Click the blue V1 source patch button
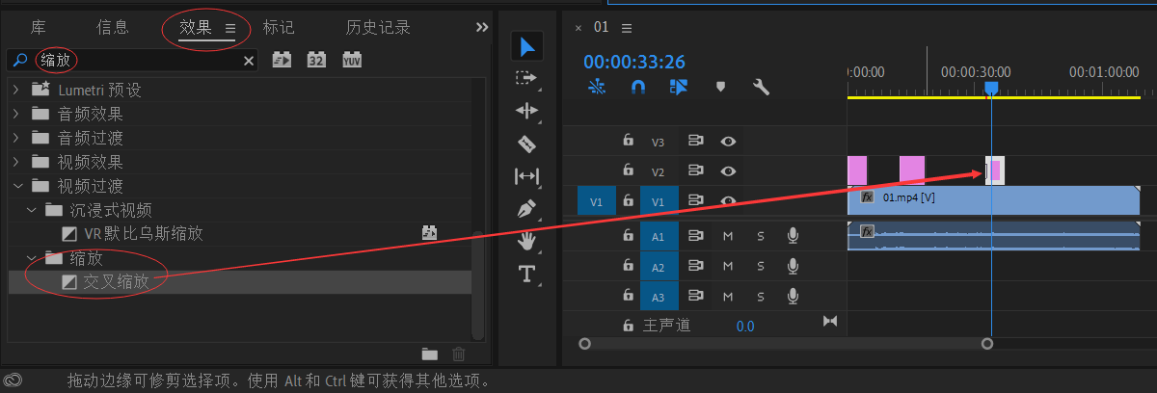Image resolution: width=1157 pixels, height=393 pixels. tap(596, 201)
